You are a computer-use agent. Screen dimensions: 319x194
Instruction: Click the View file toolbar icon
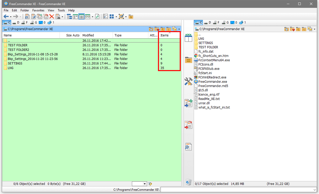(x=27, y=16)
